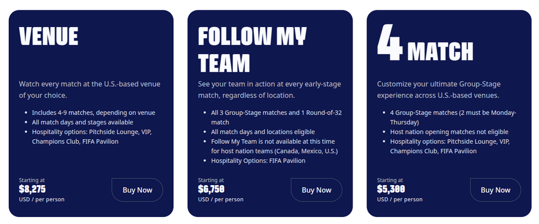
Task: Click "Hospitality Options: FIFA Pavilion" bullet
Action: pyautogui.click(x=258, y=161)
